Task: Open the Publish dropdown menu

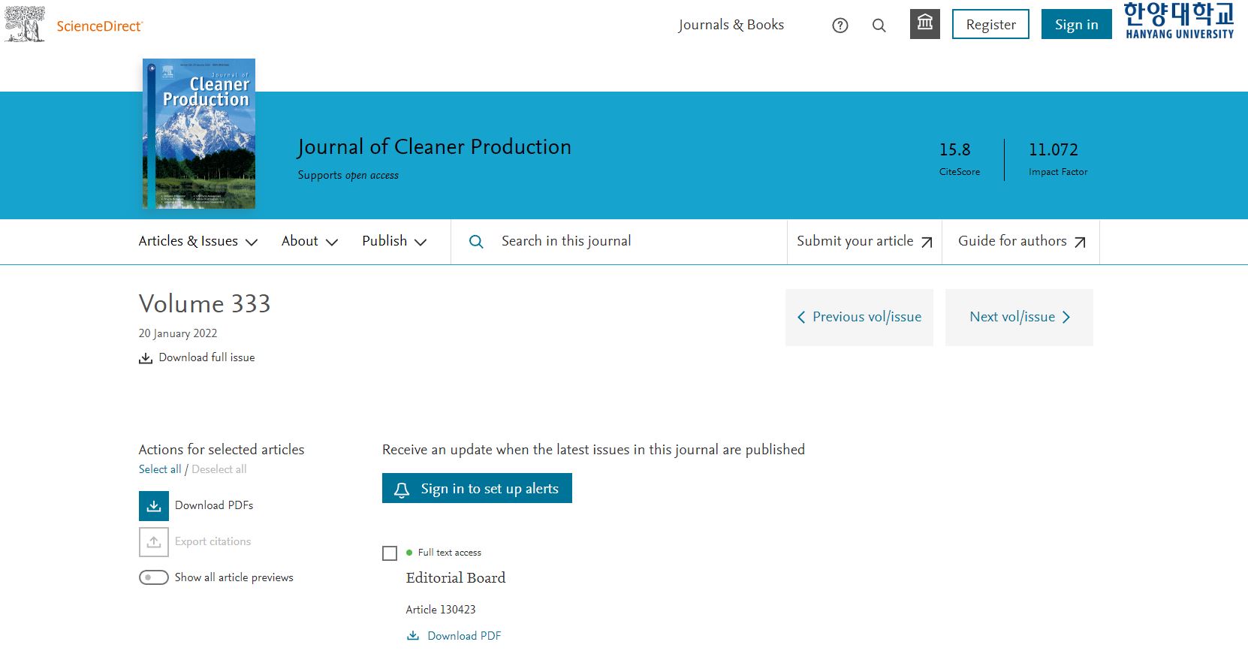Action: click(394, 242)
